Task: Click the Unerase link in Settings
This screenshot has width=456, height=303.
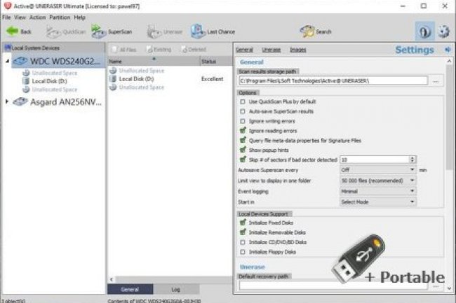Action: point(271,50)
